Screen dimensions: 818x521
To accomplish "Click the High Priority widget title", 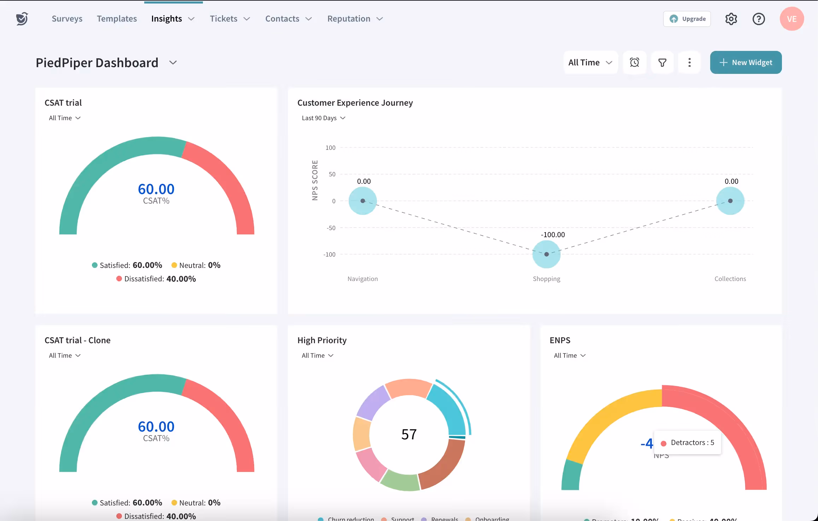I will pyautogui.click(x=322, y=340).
